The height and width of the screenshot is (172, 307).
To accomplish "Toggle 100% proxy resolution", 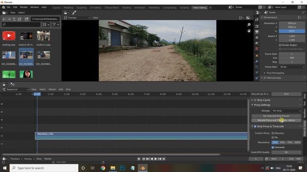I will pyautogui.click(x=297, y=142).
